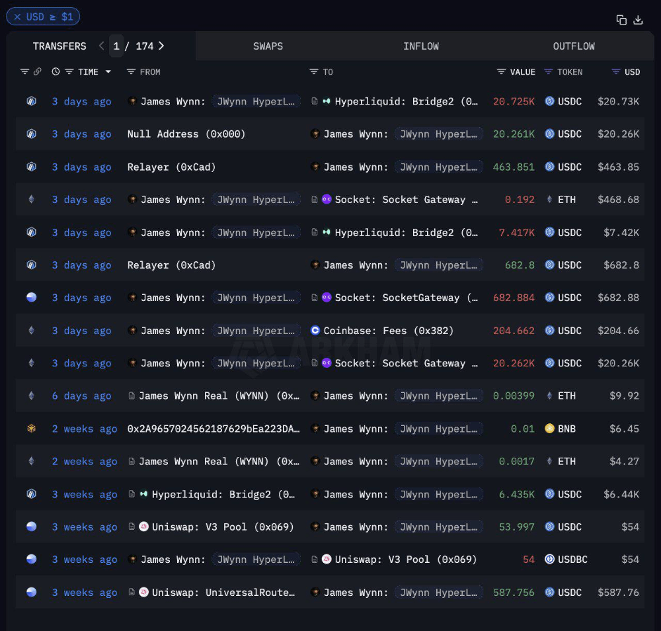
Task: Click the Hyperliquid logo on the 7.417K USDC row
Action: (327, 232)
